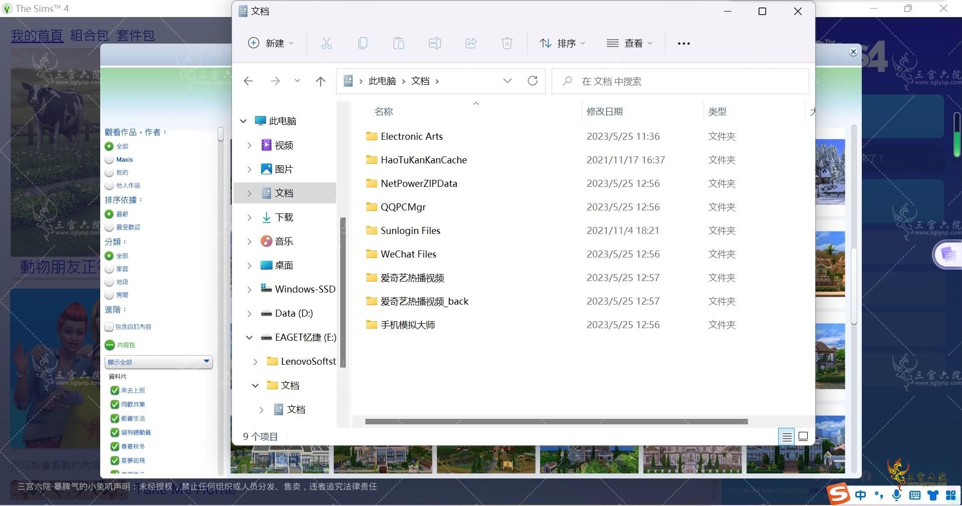Open 桌面 in the navigation pane
This screenshot has width=962, height=506.
coord(284,266)
